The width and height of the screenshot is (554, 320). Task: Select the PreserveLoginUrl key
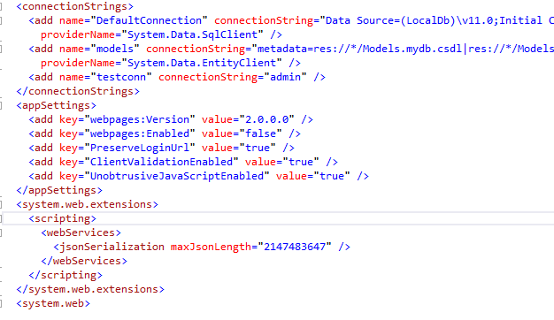[x=140, y=148]
